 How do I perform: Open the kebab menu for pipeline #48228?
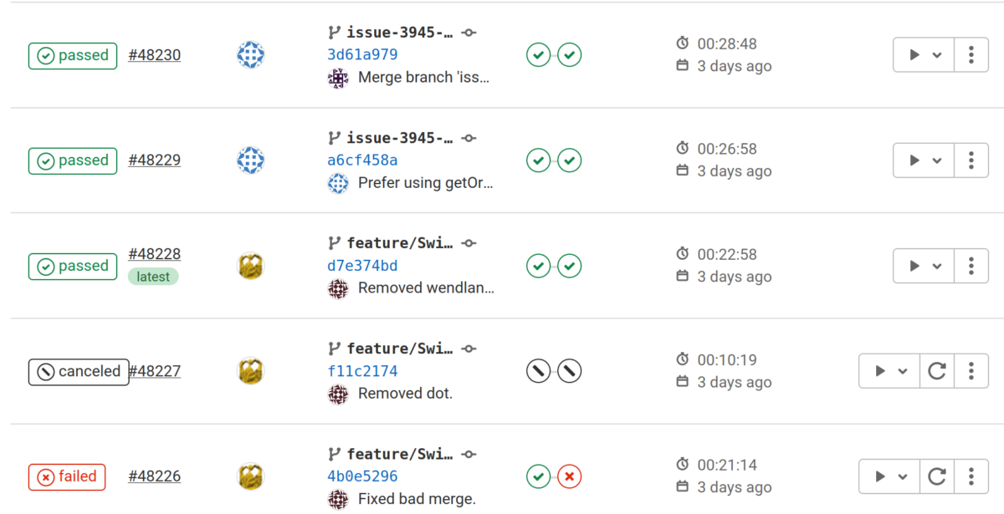pos(971,266)
